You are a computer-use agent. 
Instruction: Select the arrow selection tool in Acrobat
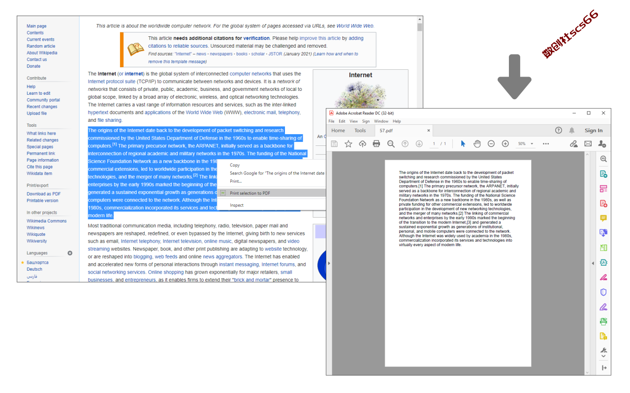tap(463, 143)
